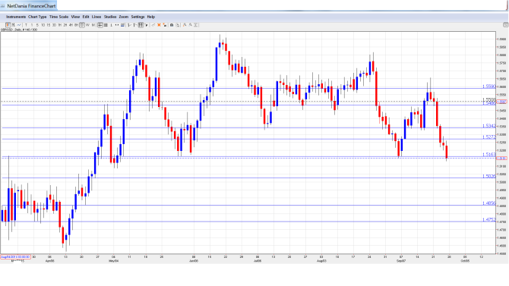Click the boxed H-shaped toolbar icon
The image size is (509, 286).
(x=141, y=25)
